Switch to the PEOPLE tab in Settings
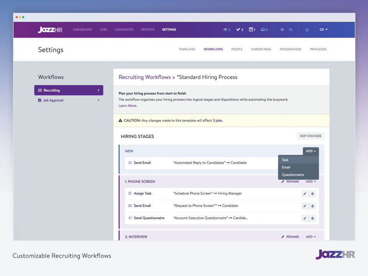Viewport: 368px width, 276px height. [237, 49]
